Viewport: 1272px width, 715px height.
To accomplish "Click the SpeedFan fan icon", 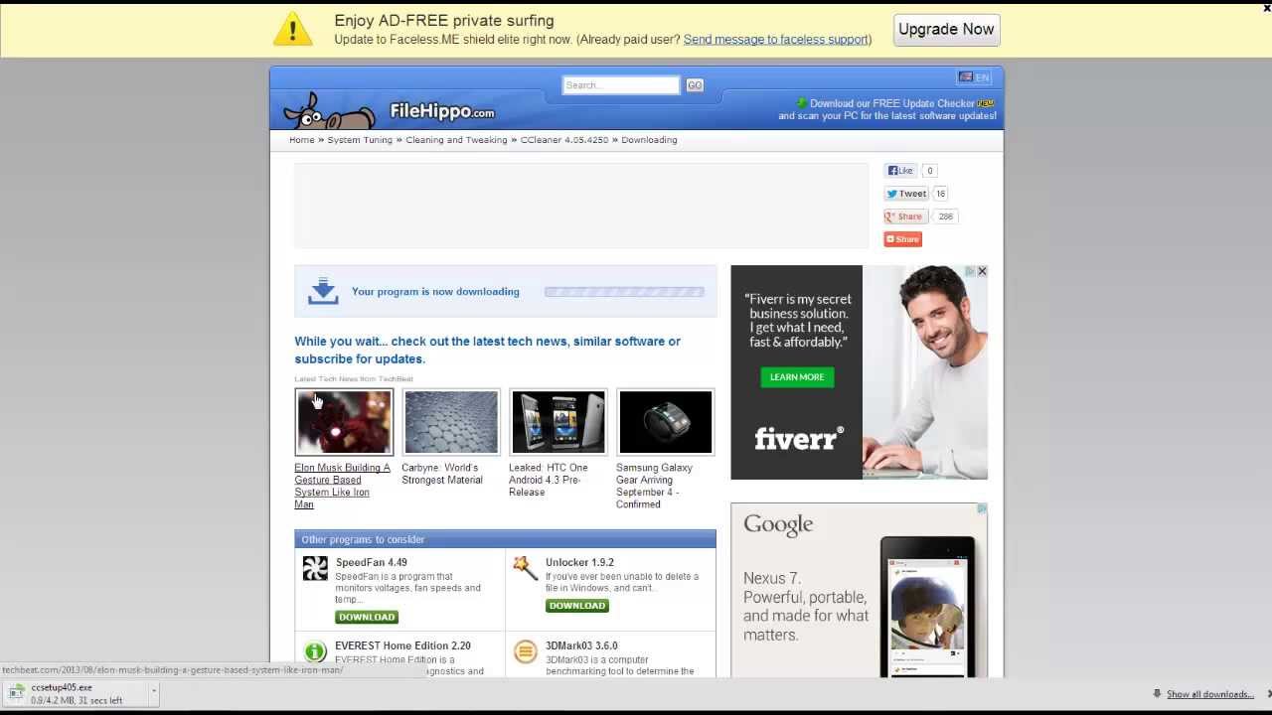I will (x=315, y=568).
